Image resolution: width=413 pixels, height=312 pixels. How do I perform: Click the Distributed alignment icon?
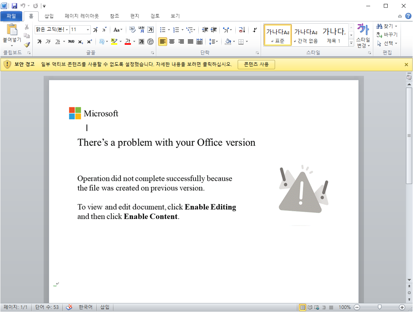tap(199, 42)
